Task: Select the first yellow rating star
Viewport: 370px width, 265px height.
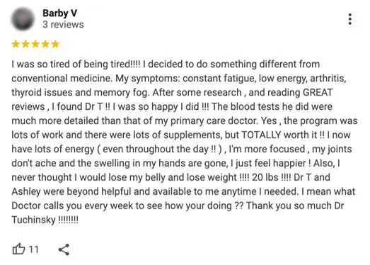Action: coord(16,44)
